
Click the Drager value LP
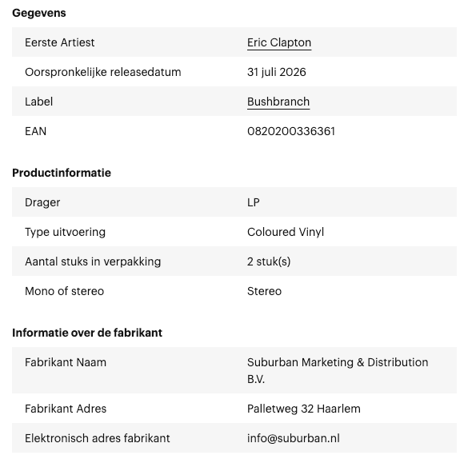coord(254,202)
